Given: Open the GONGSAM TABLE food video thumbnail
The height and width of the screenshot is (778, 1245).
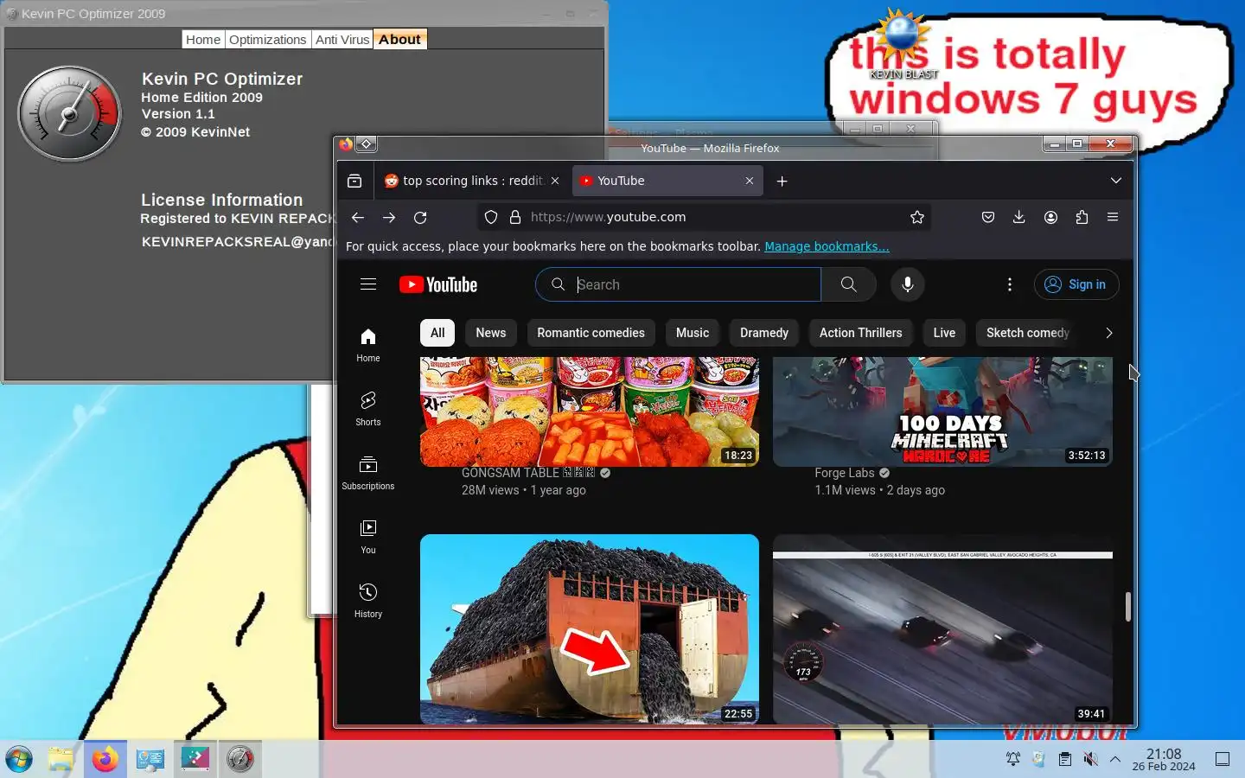Looking at the screenshot, I should 590,411.
